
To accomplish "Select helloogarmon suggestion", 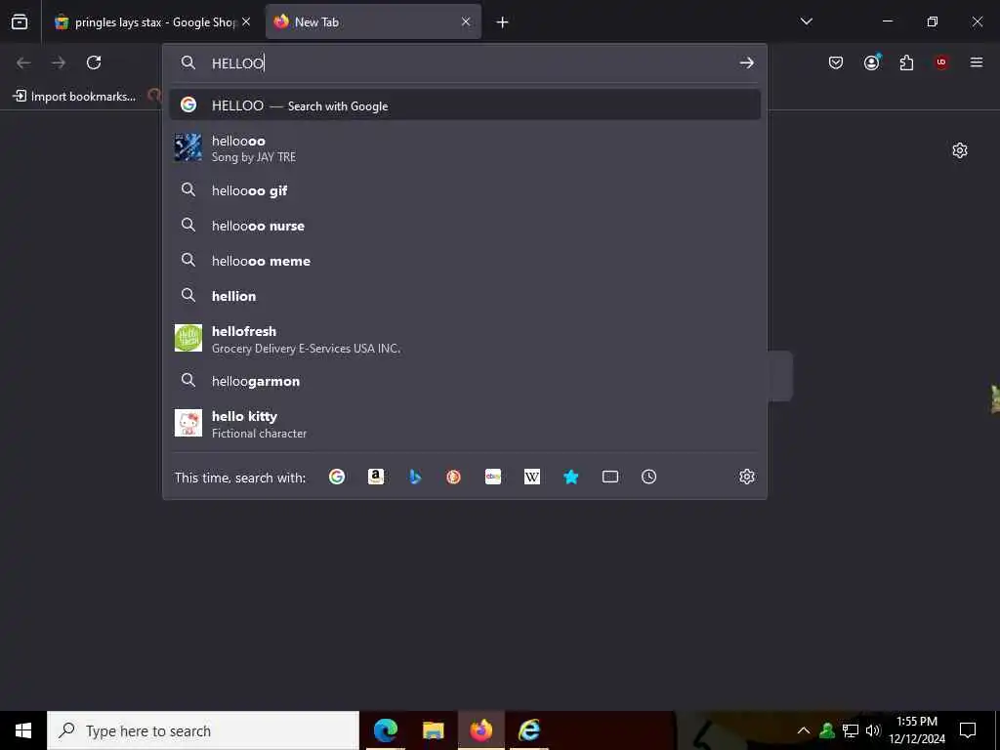I will 465,381.
